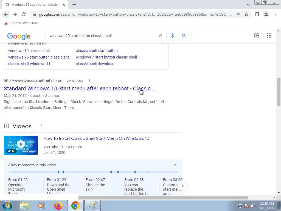Open the Google apps grid
The width and height of the screenshot is (281, 211).
click(269, 35)
